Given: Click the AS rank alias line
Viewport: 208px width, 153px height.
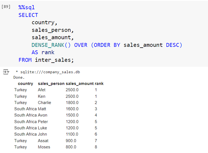Looking at the screenshot, I should point(43,53).
